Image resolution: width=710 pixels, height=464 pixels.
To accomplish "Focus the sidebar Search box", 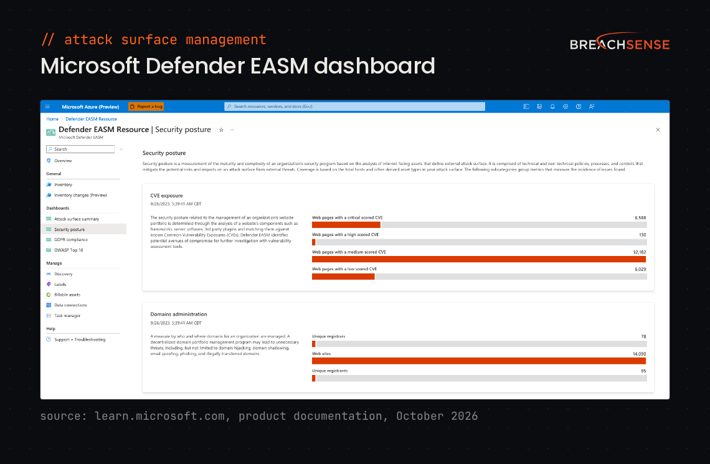I will pos(80,149).
